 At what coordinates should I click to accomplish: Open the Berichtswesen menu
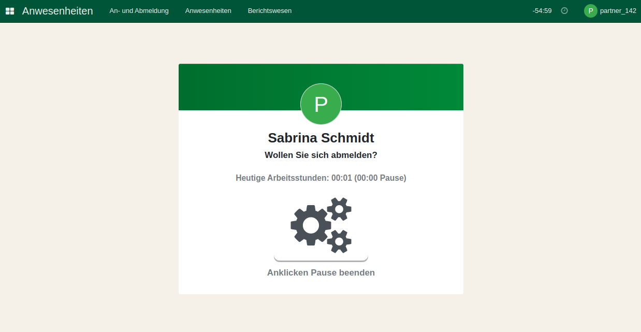coord(270,11)
